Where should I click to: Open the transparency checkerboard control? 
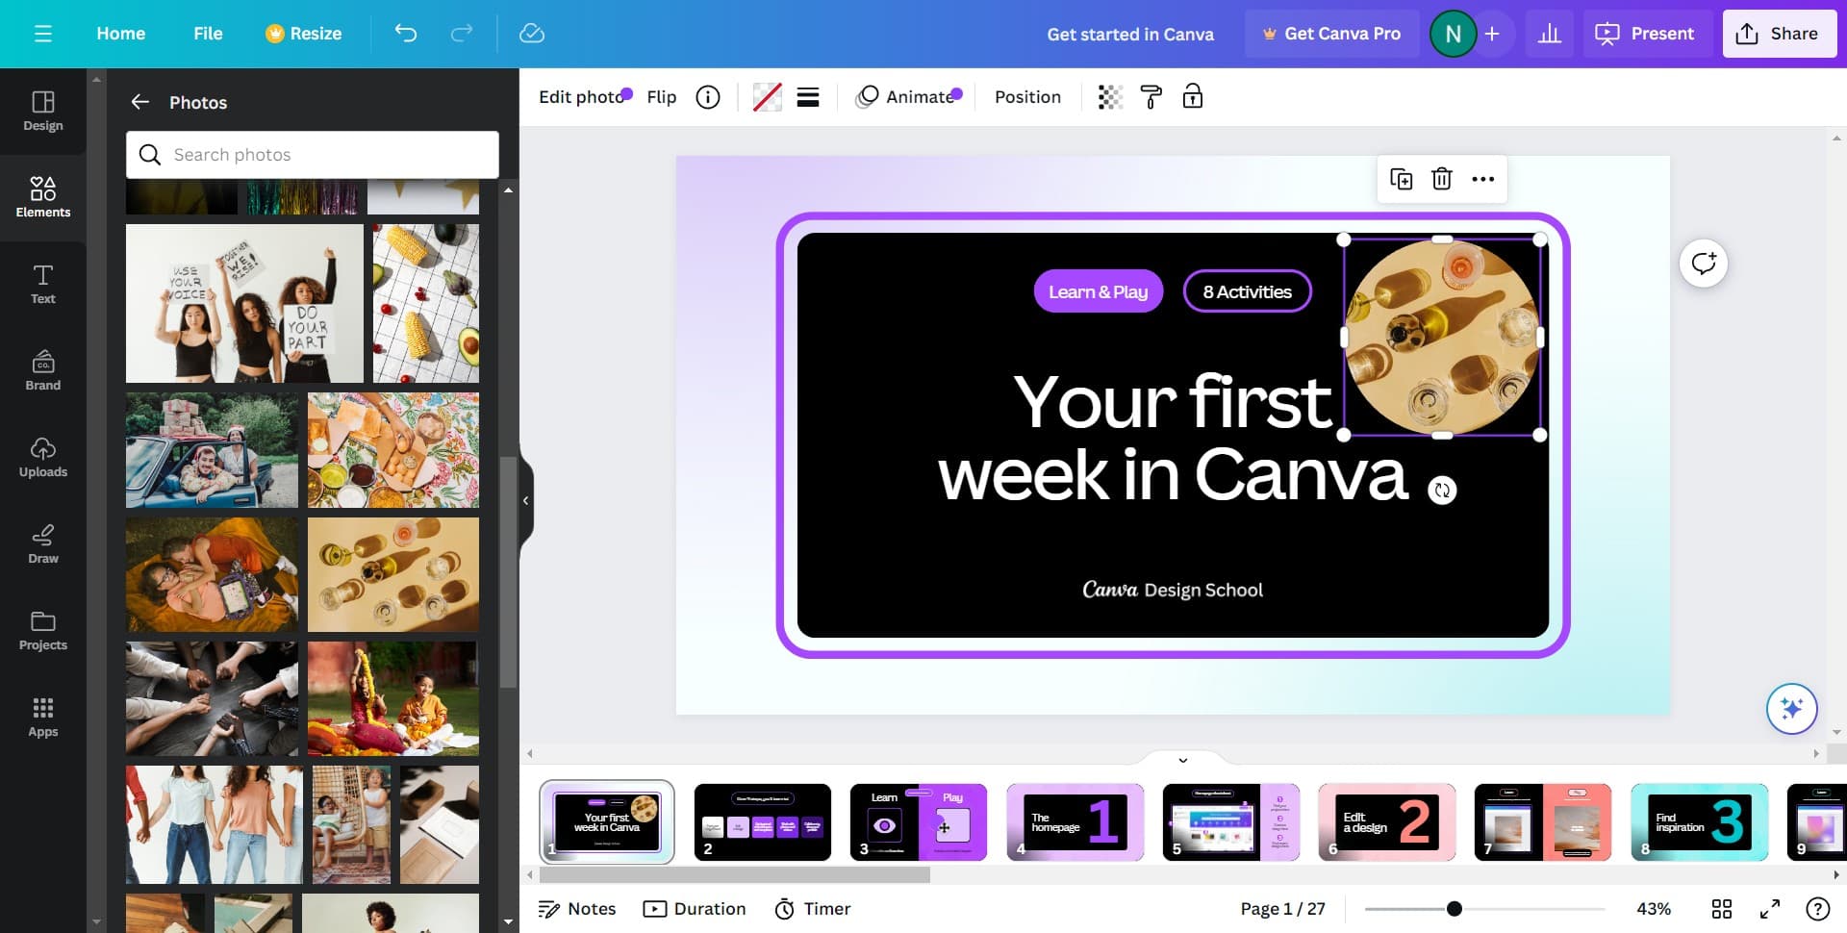point(1110,97)
